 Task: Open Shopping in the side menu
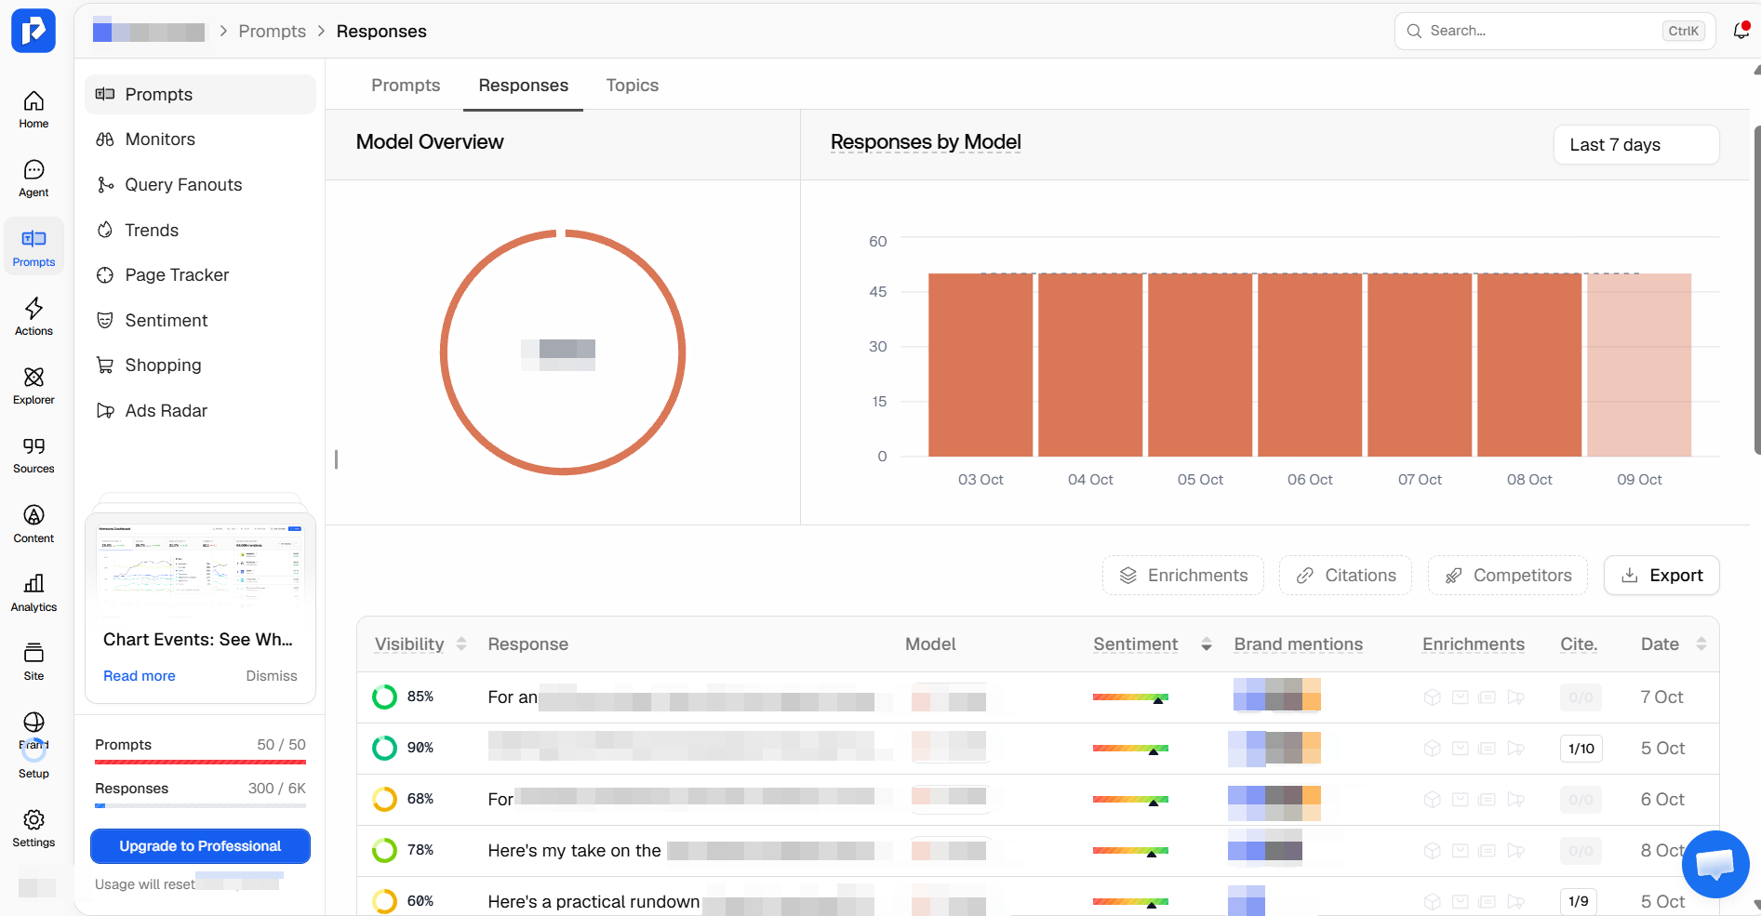200,365
